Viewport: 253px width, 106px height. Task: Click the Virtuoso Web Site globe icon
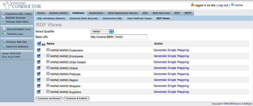click(4, 41)
